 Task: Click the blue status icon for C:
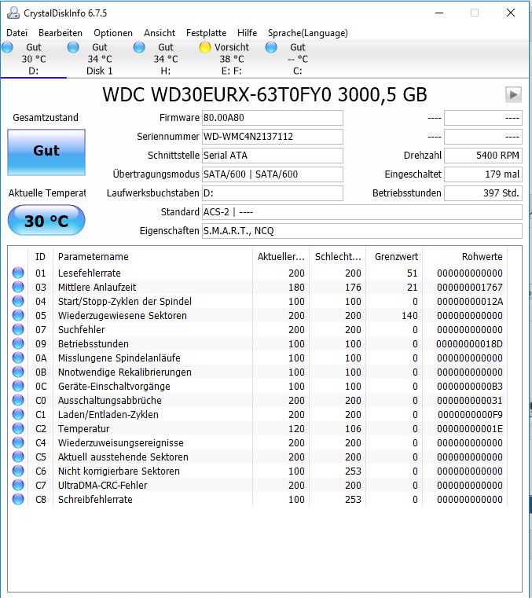tap(271, 47)
